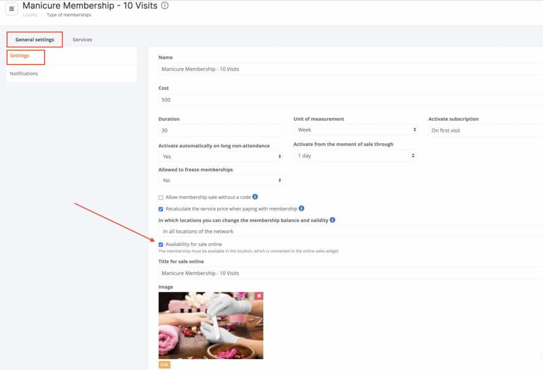Remove the image with the red X

[259, 296]
